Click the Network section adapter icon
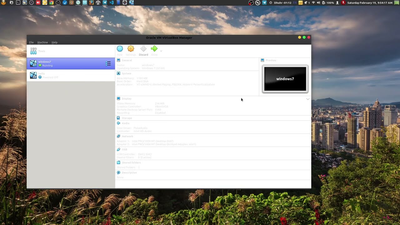Screen dimensions: 400x225 pos(118,136)
